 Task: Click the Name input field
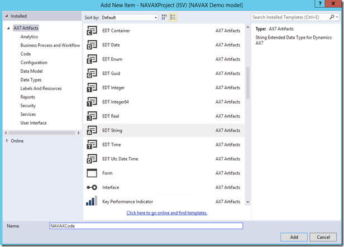coord(146,226)
